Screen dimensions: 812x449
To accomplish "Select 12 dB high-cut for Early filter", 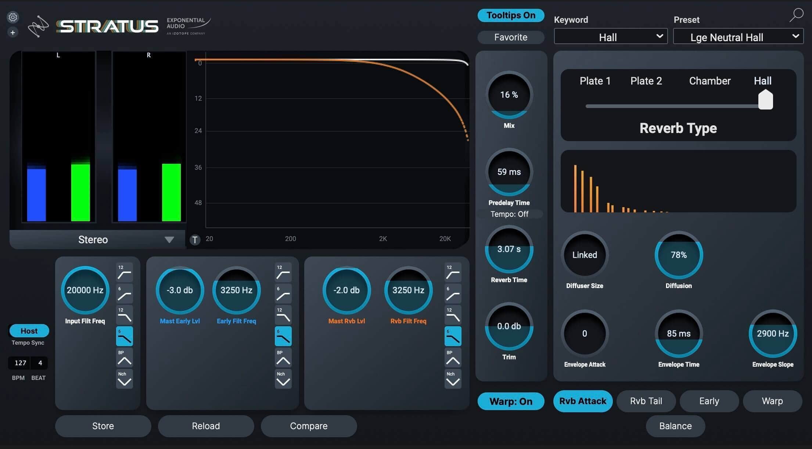I will [x=283, y=315].
